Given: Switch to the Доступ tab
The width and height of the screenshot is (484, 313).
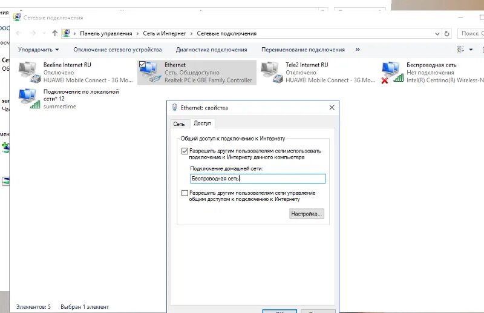Looking at the screenshot, I should click(203, 124).
